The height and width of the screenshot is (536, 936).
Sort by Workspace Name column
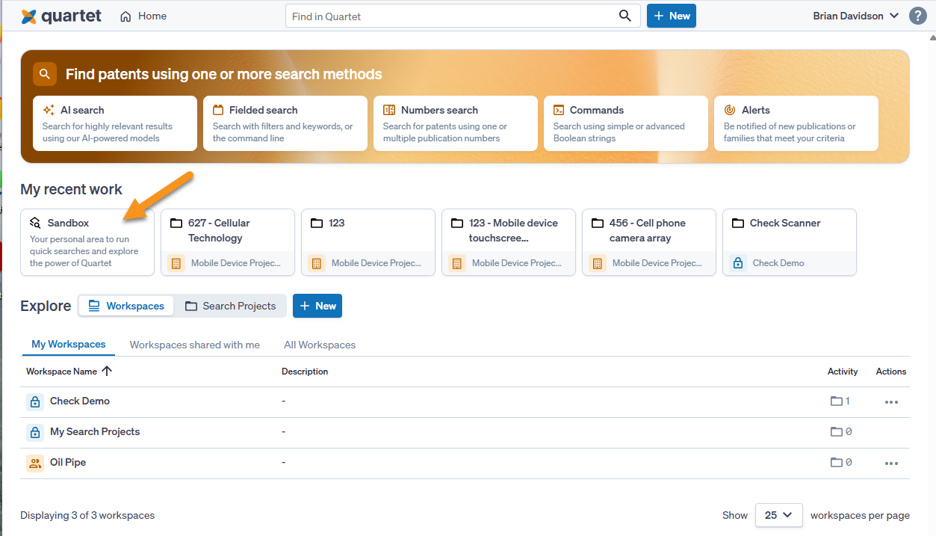coord(69,372)
